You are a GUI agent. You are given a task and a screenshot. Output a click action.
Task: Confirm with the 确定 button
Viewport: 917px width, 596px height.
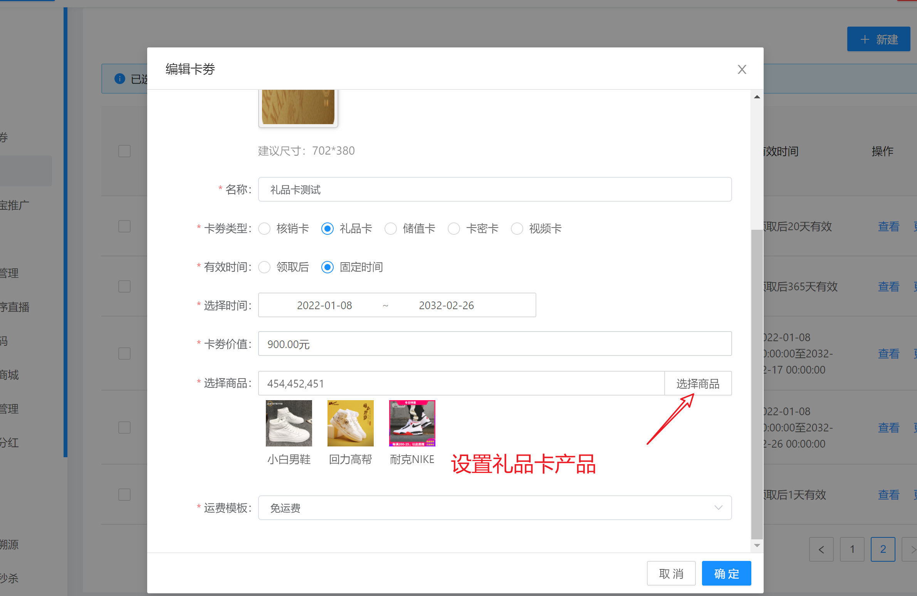[726, 573]
